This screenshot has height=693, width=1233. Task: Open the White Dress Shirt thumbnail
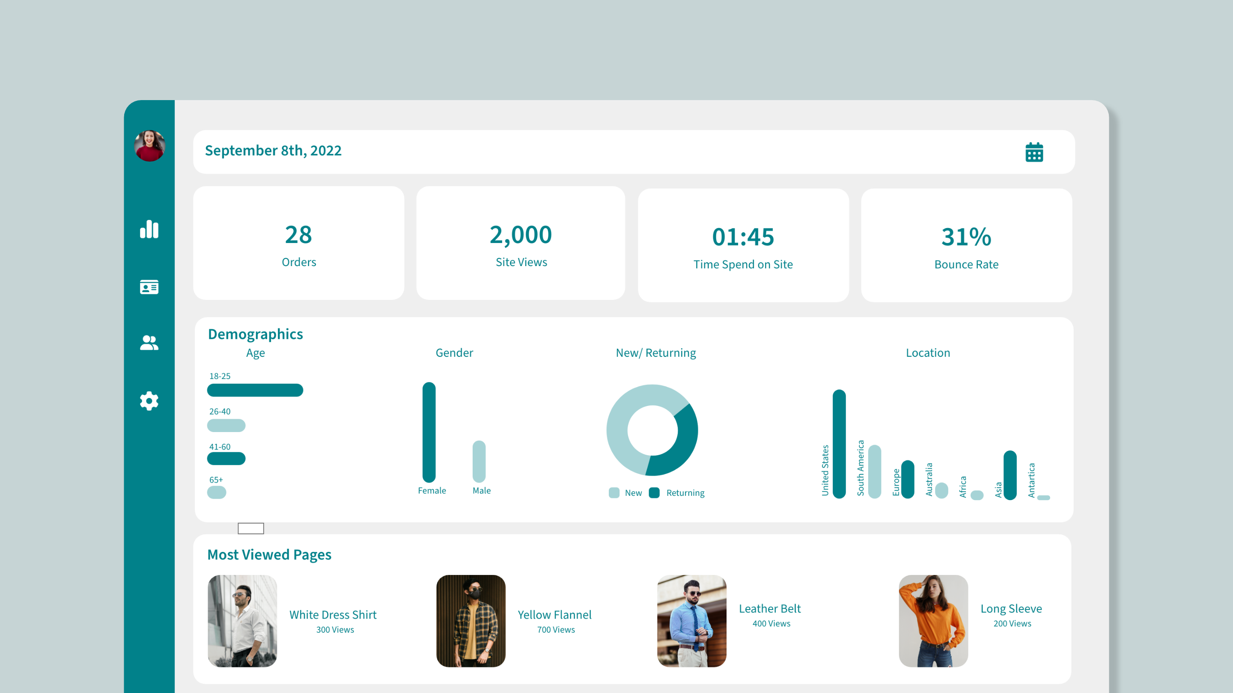coord(242,621)
